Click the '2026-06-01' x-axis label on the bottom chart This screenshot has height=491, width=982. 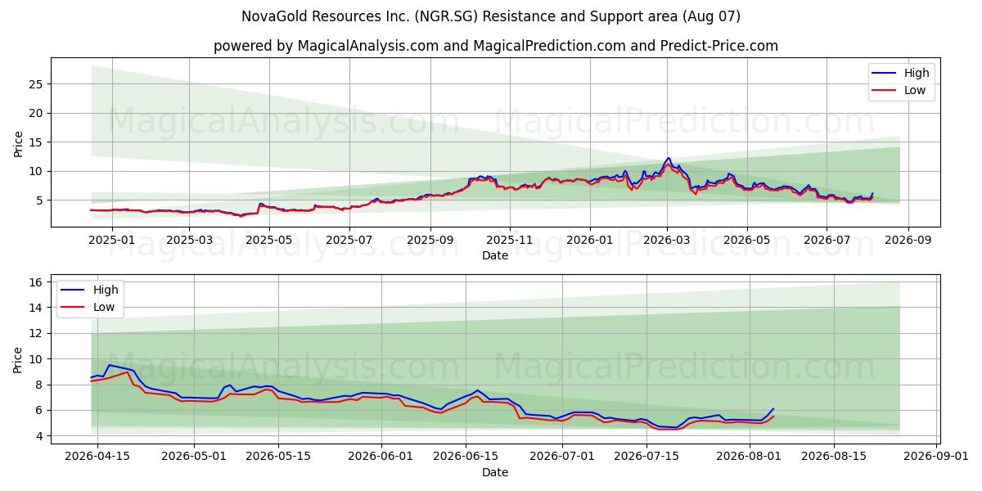coord(381,457)
